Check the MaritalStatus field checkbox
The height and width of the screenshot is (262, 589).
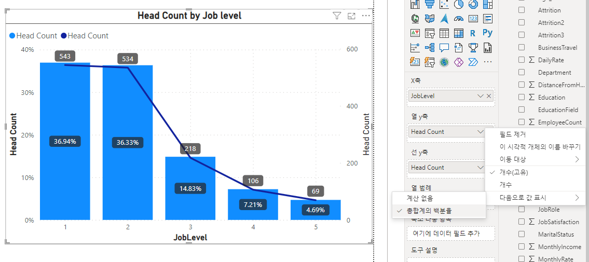point(522,234)
